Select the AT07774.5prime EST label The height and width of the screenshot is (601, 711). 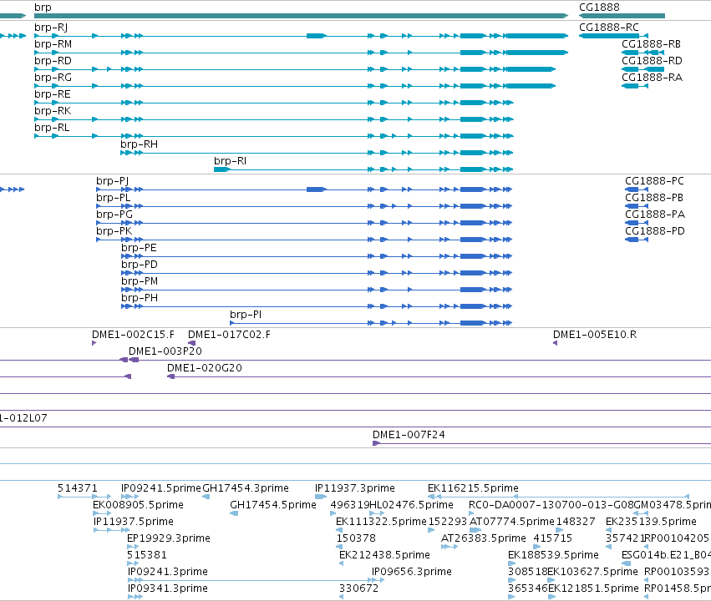point(512,523)
